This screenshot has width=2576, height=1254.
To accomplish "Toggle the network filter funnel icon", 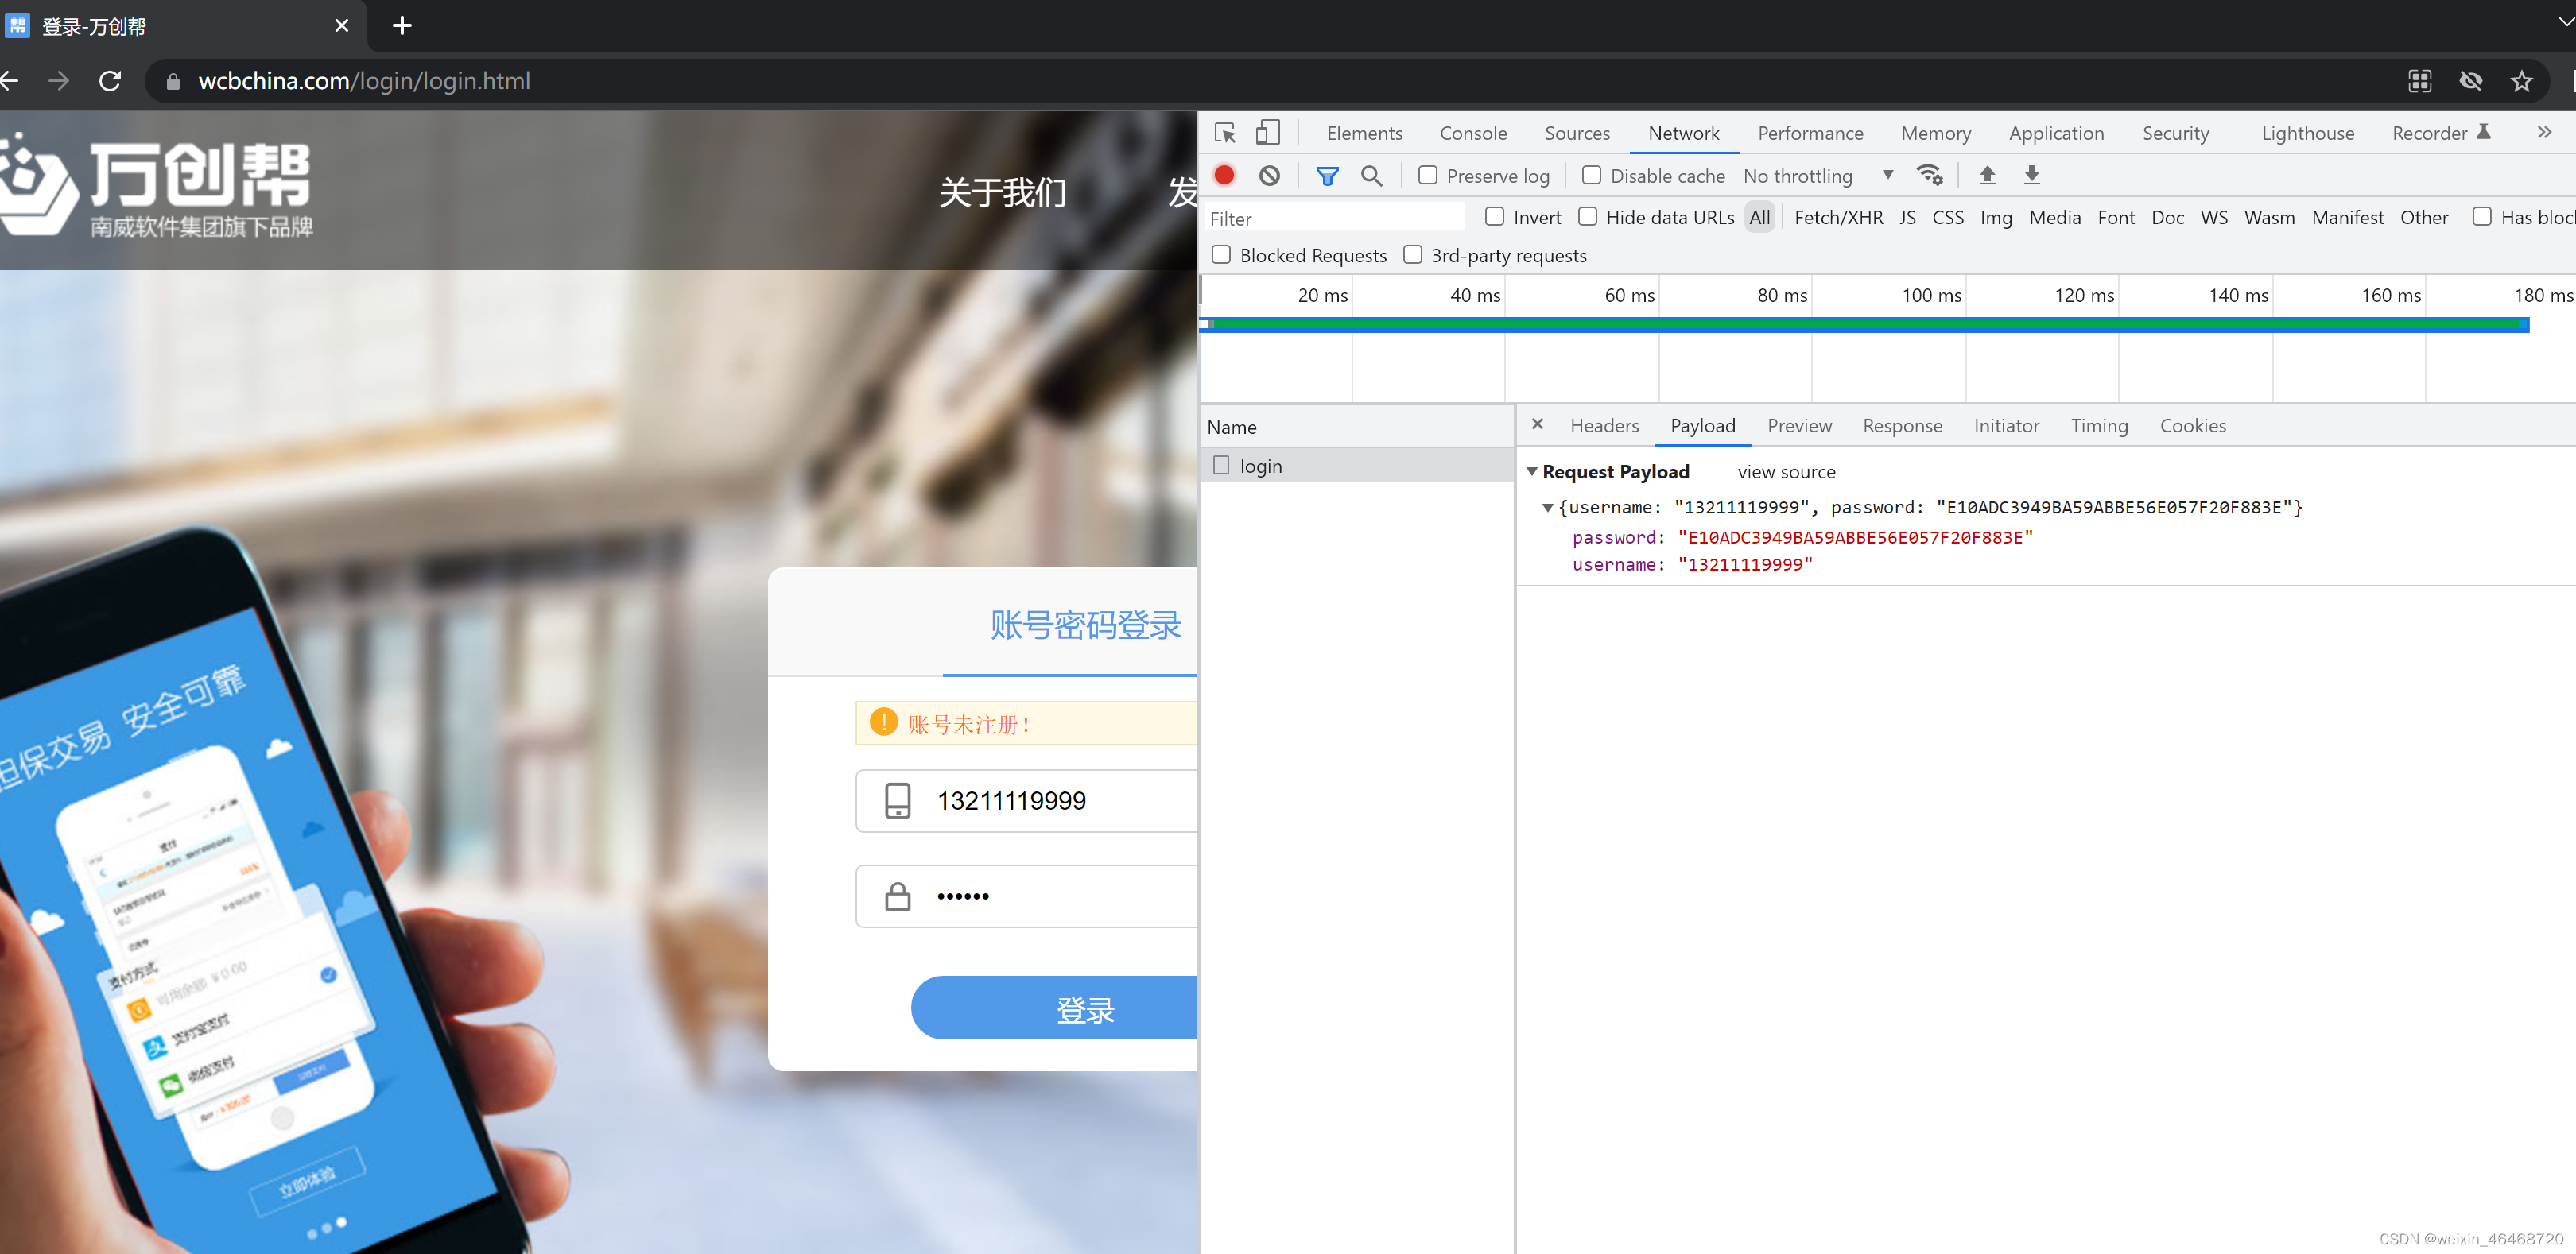I will pos(1327,176).
